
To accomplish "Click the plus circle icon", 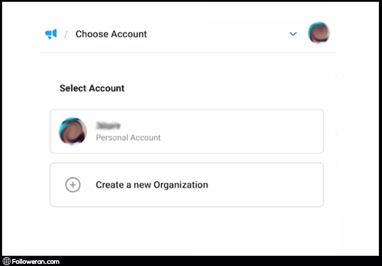I will pyautogui.click(x=73, y=185).
